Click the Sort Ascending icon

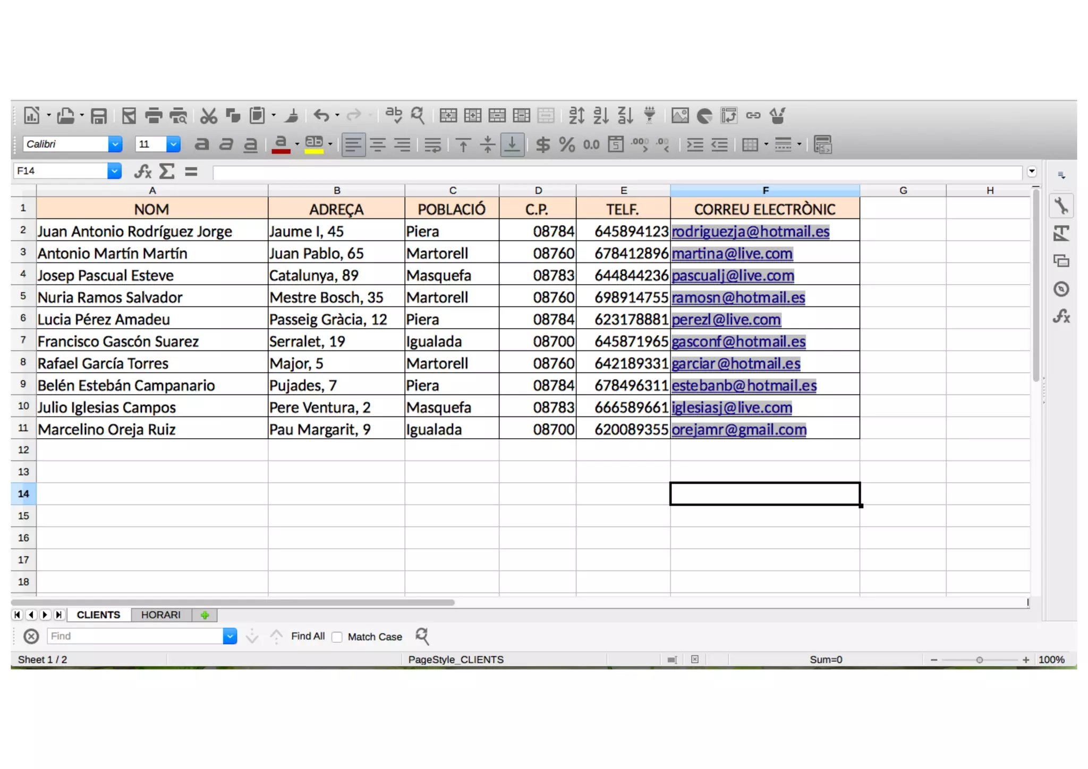click(x=601, y=115)
